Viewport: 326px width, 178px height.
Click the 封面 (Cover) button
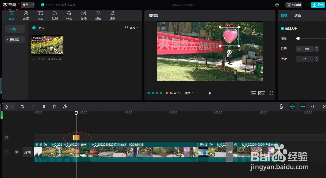click(28, 152)
